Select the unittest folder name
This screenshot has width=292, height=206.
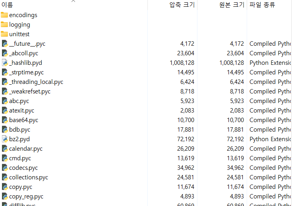tap(19, 34)
